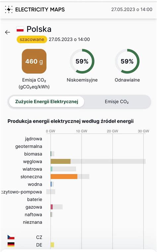
Task: Click the olive węglowa production bar
Action: (x=61, y=161)
